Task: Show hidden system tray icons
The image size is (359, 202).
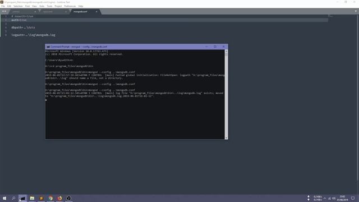Action: (325, 198)
